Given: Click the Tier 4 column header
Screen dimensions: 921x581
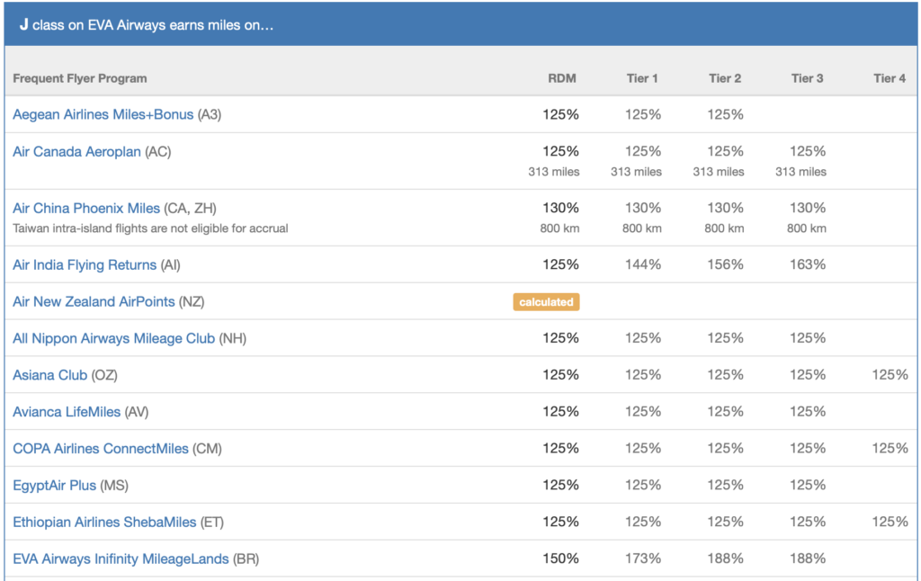Looking at the screenshot, I should tap(890, 78).
